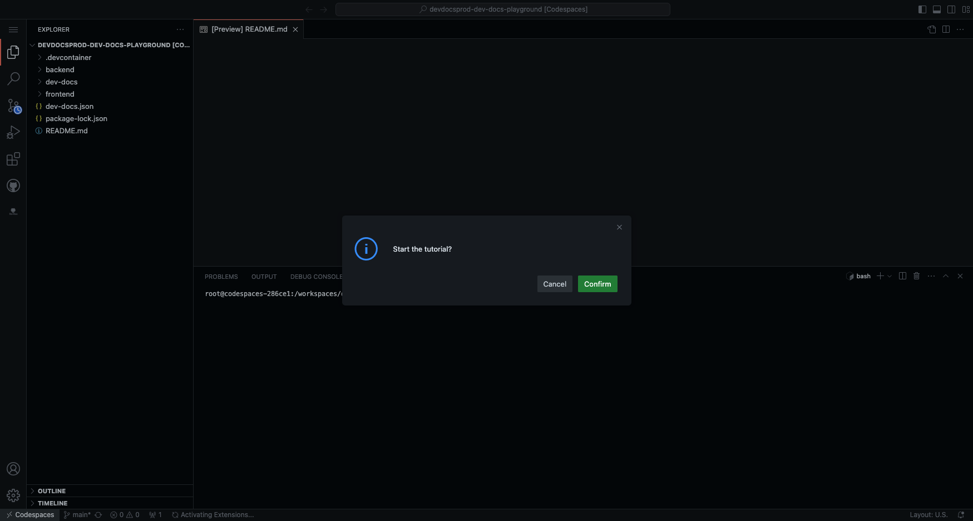The height and width of the screenshot is (521, 973).
Task: Click the hamburger application menu
Action: click(13, 29)
